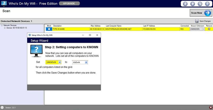The width and height of the screenshot is (213, 110).
Task: Open the UNKNOWN dropdown in device row
Action: pyautogui.click(x=203, y=29)
